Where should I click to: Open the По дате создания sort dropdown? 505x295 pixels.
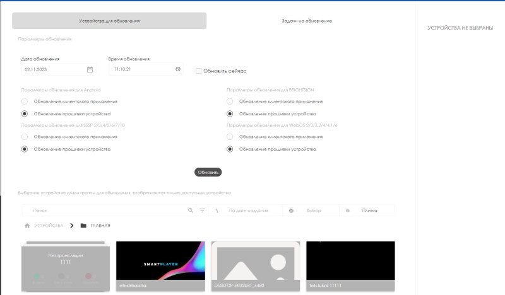pyautogui.click(x=247, y=211)
